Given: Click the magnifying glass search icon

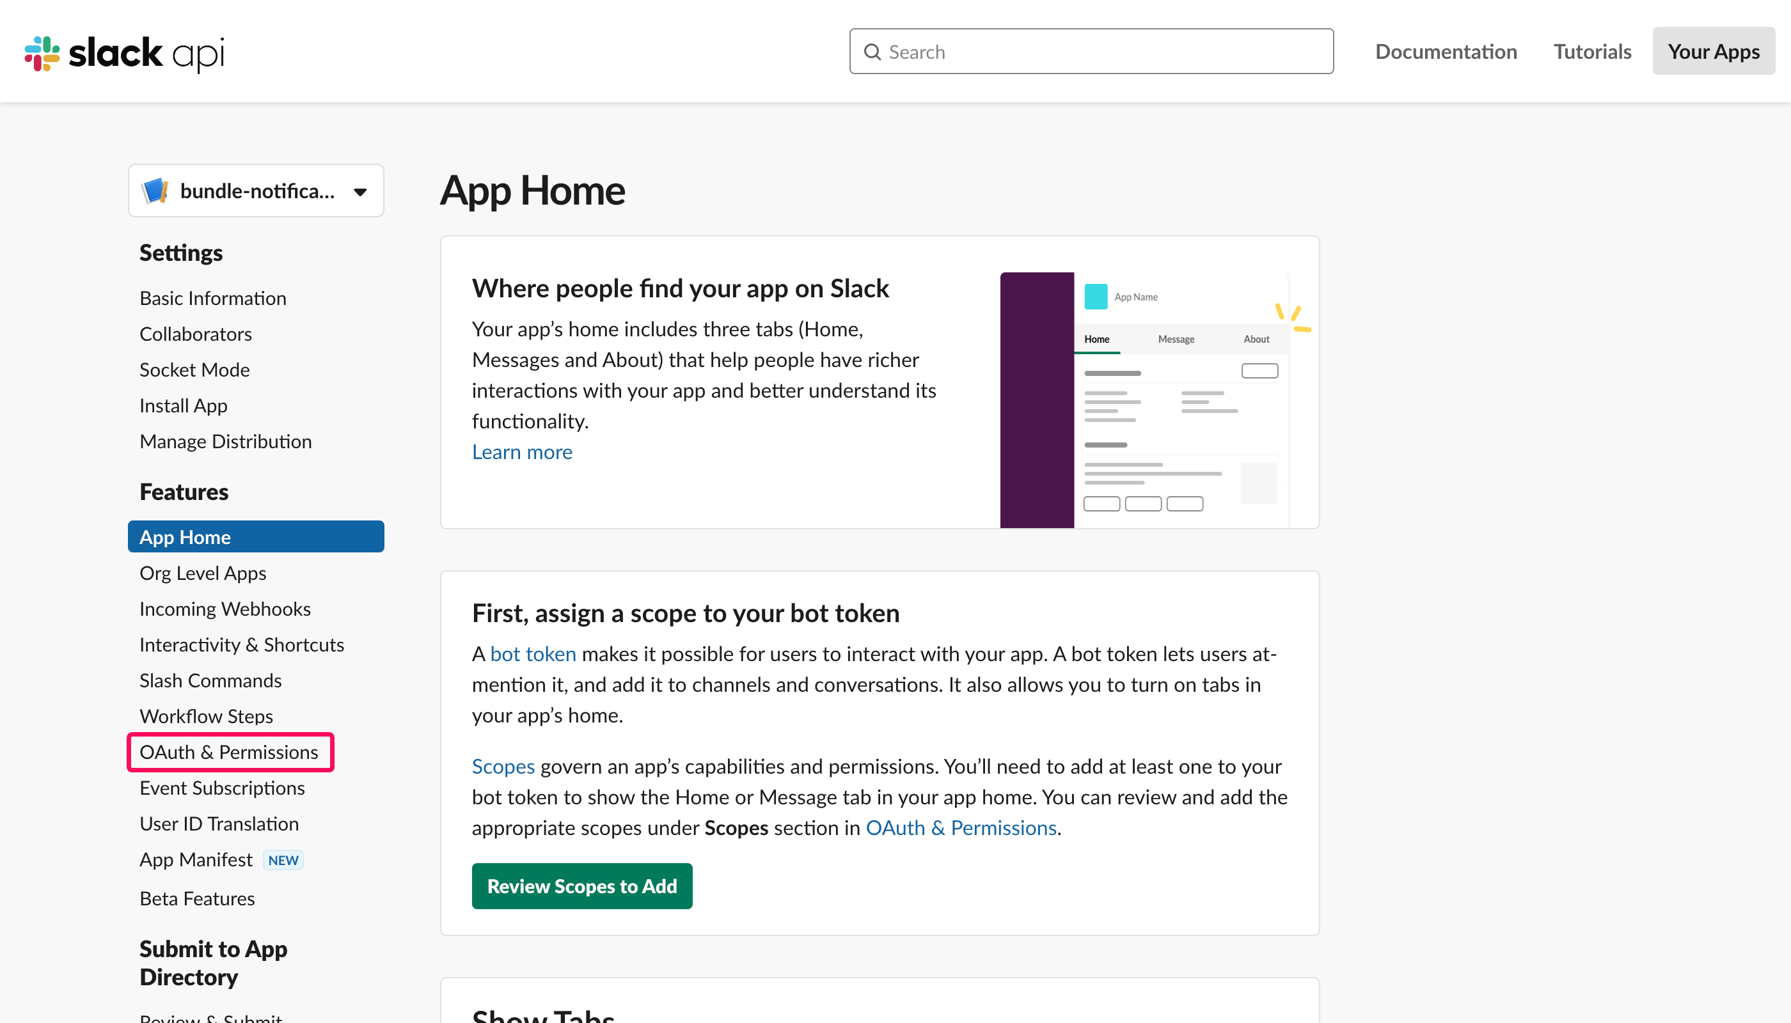Looking at the screenshot, I should [872, 51].
